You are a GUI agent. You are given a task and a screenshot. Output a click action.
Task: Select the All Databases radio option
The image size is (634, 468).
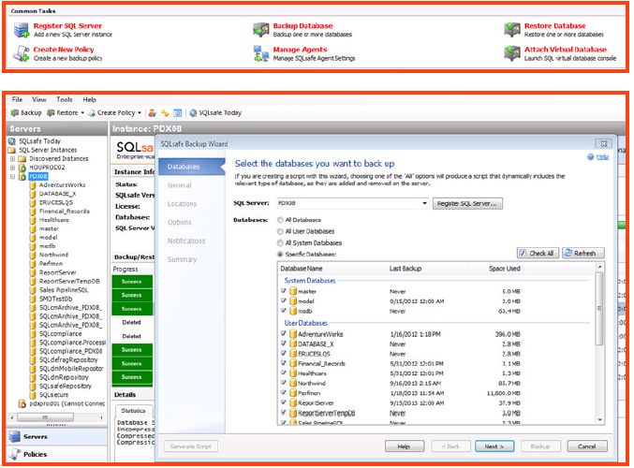(281, 219)
